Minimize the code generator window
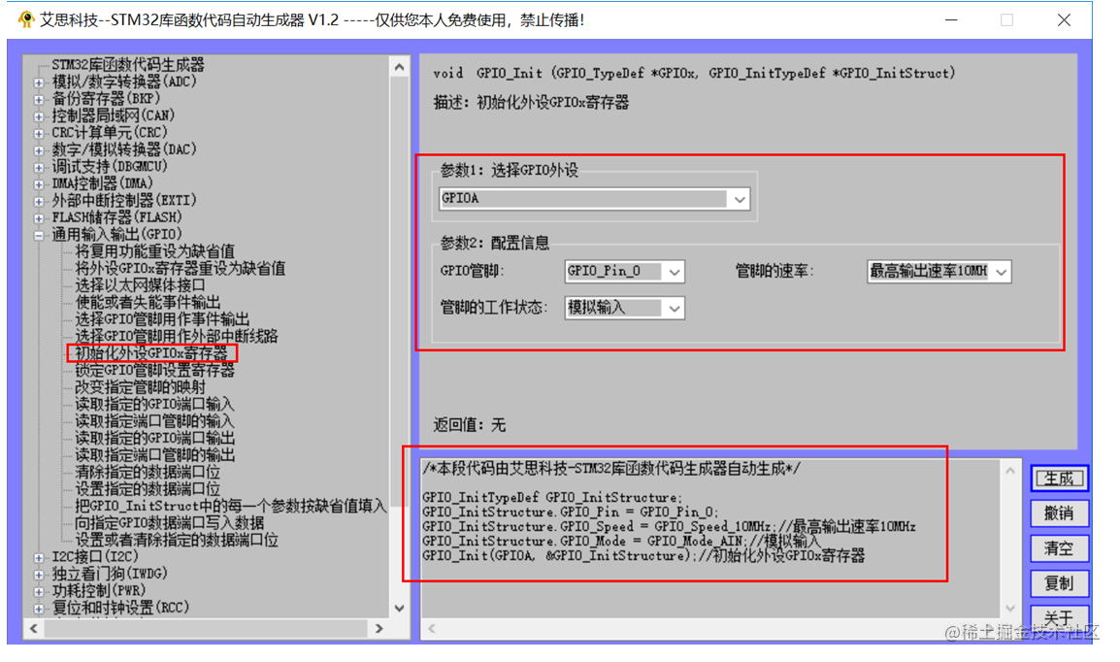This screenshot has width=1120, height=662. tap(951, 20)
